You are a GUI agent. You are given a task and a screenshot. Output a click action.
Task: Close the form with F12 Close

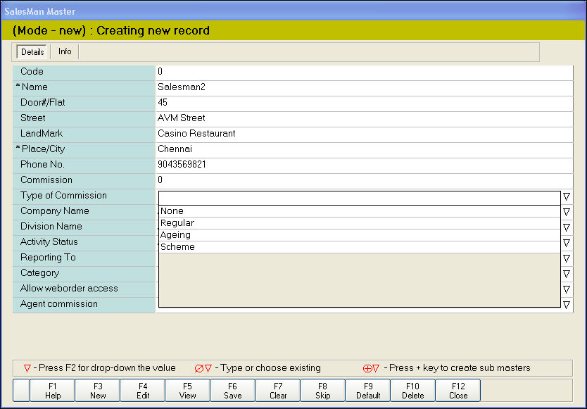click(x=458, y=391)
